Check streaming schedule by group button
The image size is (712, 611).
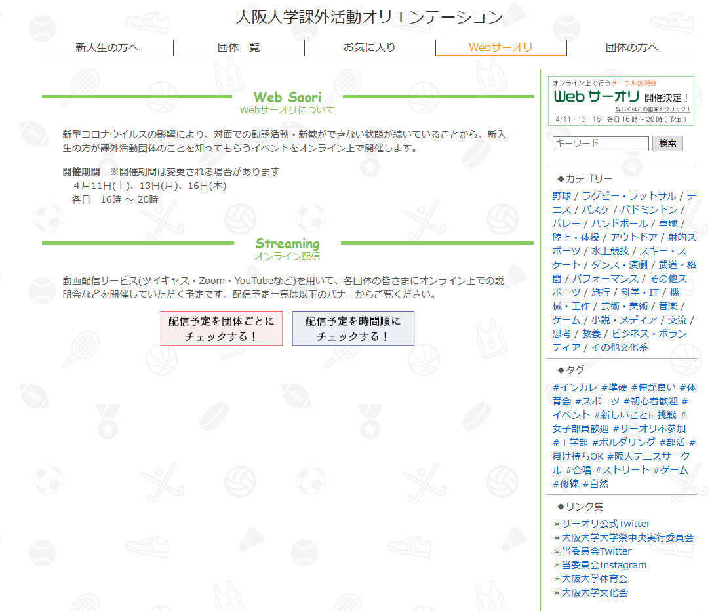(x=222, y=328)
